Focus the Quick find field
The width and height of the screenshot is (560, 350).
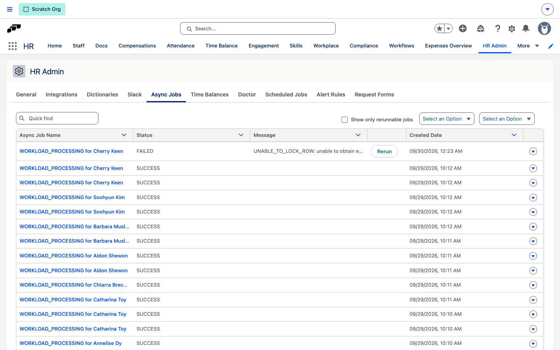(57, 118)
